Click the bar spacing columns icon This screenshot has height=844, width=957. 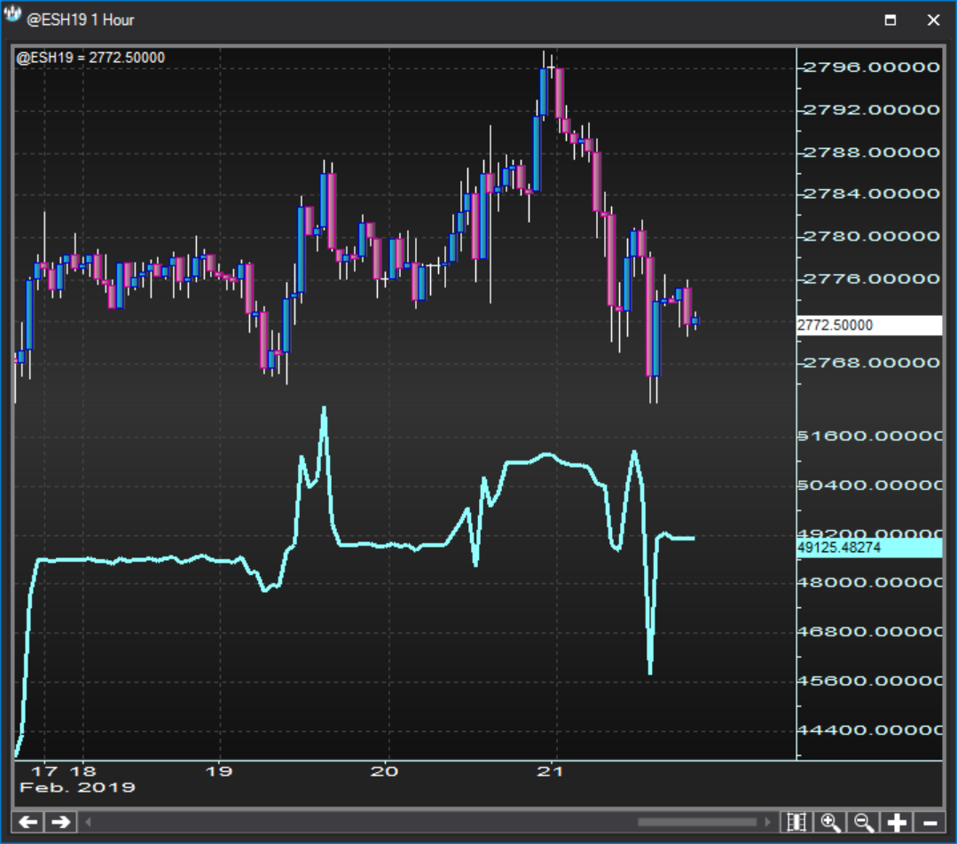pyautogui.click(x=796, y=822)
